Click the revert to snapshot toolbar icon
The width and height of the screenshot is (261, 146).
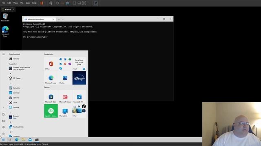click(62, 3)
